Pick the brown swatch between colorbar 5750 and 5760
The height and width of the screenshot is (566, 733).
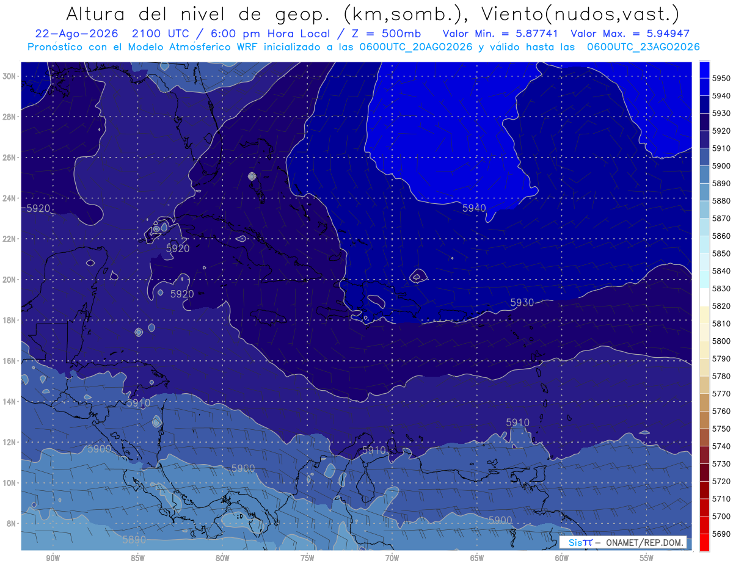click(x=704, y=420)
